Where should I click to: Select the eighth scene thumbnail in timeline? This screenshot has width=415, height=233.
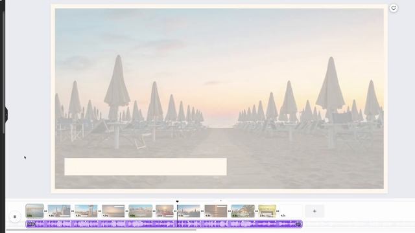click(216, 211)
